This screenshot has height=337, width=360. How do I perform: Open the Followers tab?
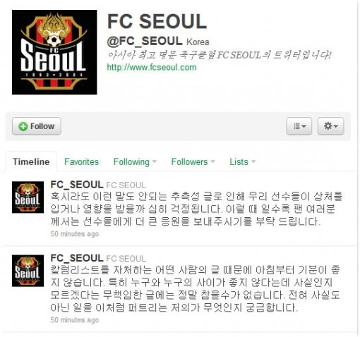click(189, 161)
